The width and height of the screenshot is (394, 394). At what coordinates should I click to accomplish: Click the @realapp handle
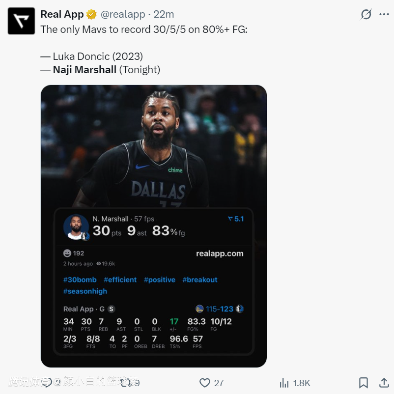click(123, 14)
